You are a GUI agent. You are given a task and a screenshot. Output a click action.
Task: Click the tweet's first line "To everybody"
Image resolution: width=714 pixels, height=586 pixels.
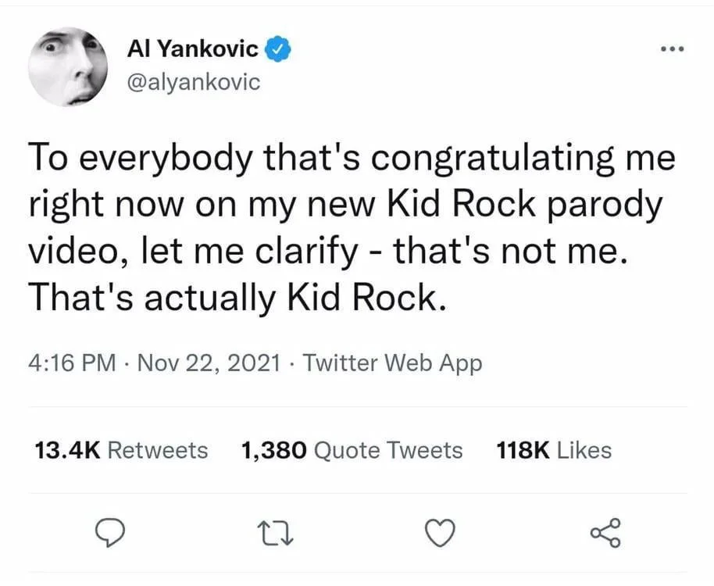tap(139, 159)
